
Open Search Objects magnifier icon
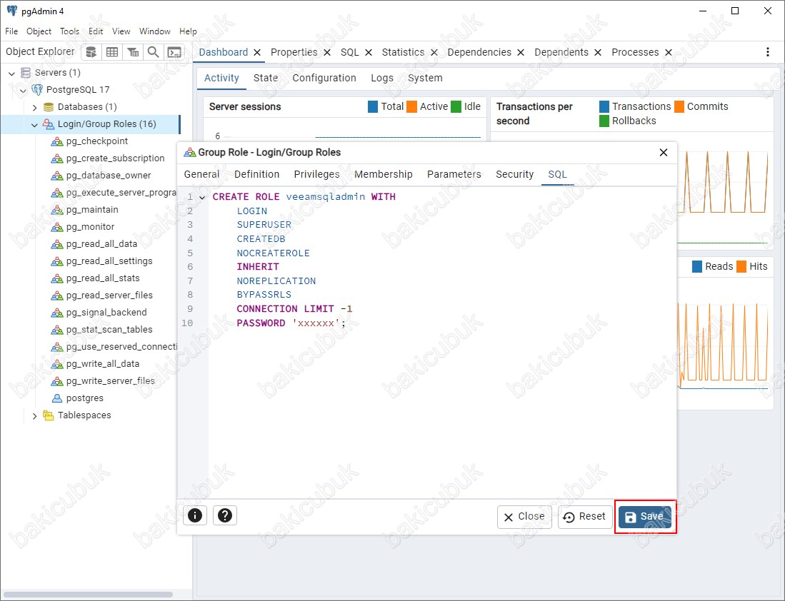pyautogui.click(x=153, y=52)
